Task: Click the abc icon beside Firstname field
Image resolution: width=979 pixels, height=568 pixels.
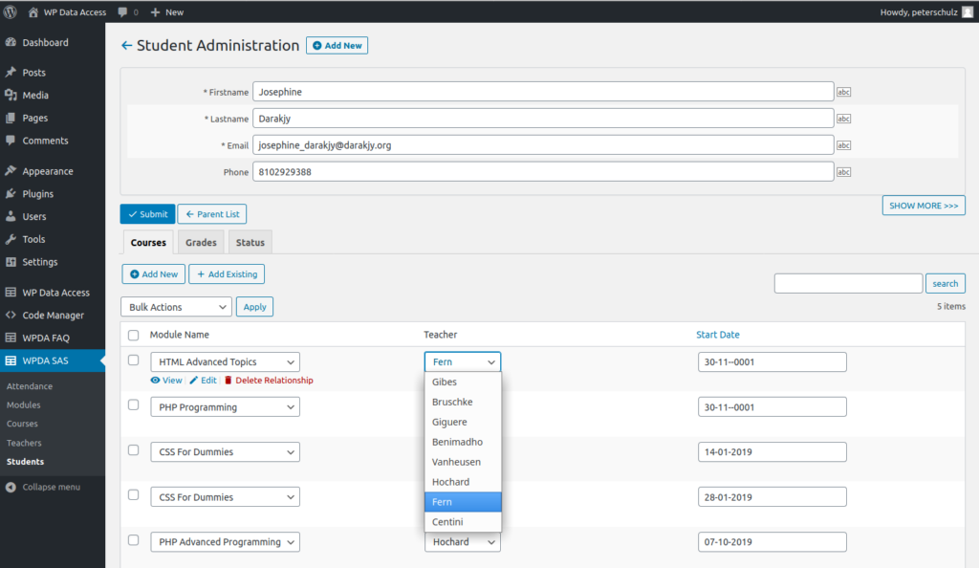Action: 843,92
